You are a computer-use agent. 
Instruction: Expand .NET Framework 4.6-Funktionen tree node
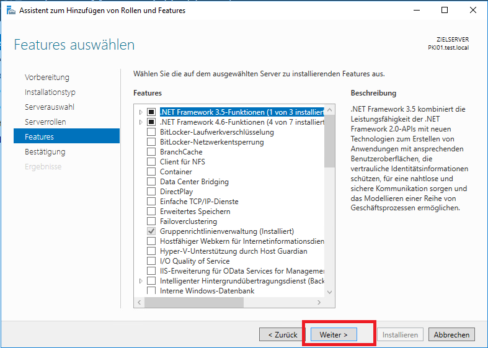[141, 122]
